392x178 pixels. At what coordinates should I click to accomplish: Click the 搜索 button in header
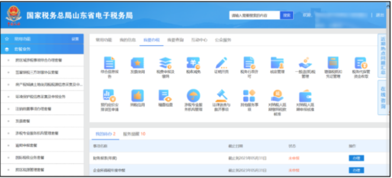point(286,15)
